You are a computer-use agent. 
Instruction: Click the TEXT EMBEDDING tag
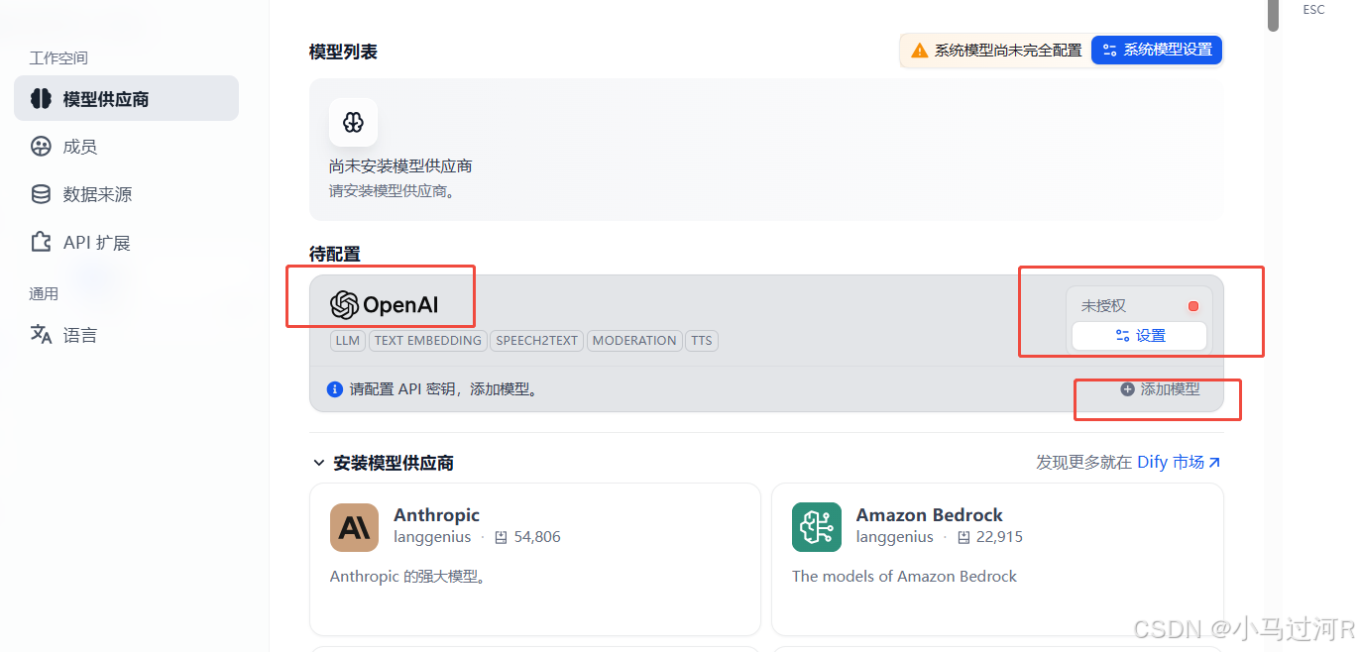point(428,340)
